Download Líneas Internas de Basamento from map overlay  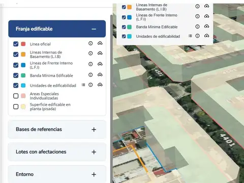point(206,6)
